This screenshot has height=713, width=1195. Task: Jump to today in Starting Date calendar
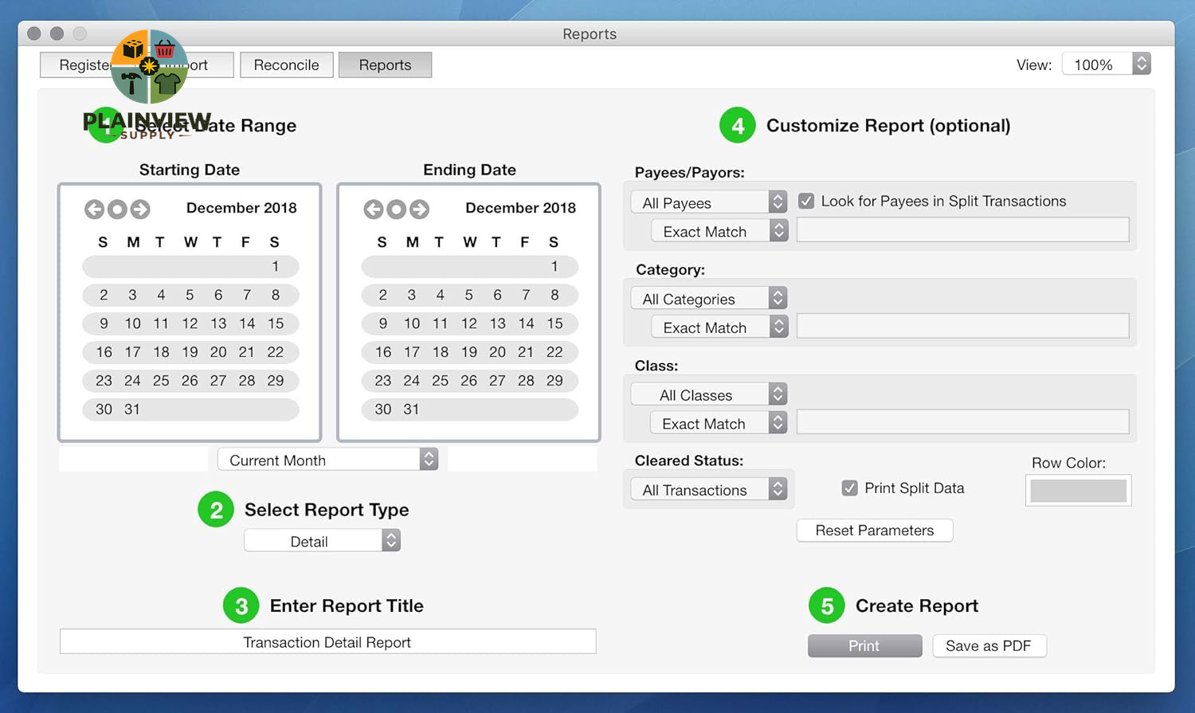pyautogui.click(x=117, y=209)
